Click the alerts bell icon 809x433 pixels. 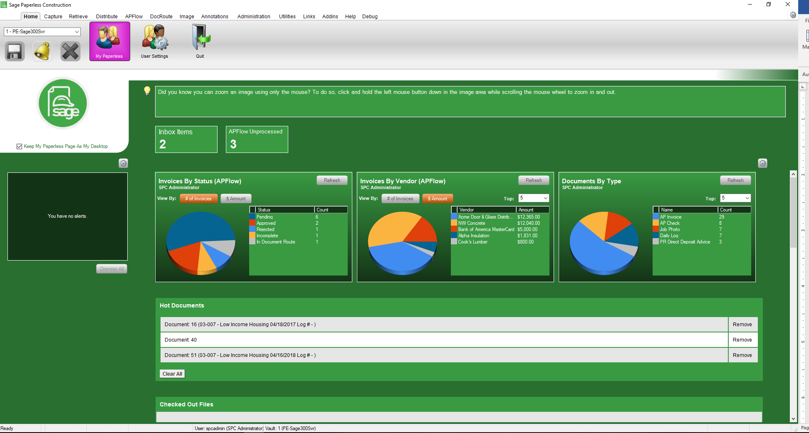(x=42, y=52)
